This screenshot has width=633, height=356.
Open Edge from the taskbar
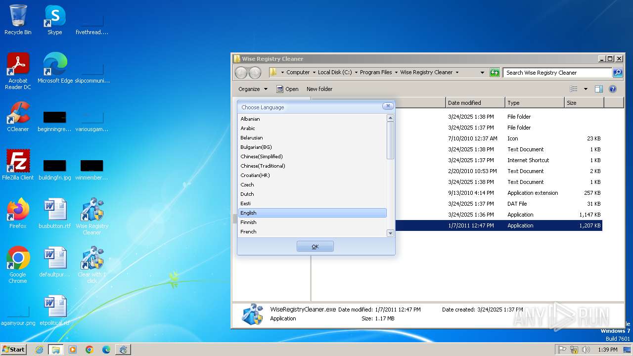click(x=106, y=350)
